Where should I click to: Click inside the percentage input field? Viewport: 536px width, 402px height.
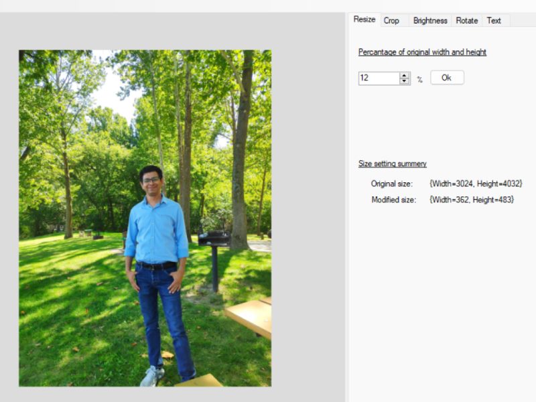tap(379, 78)
